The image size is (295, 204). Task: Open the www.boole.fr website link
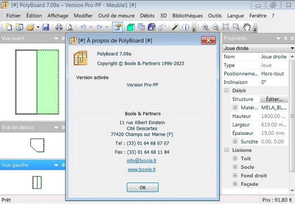(142, 170)
